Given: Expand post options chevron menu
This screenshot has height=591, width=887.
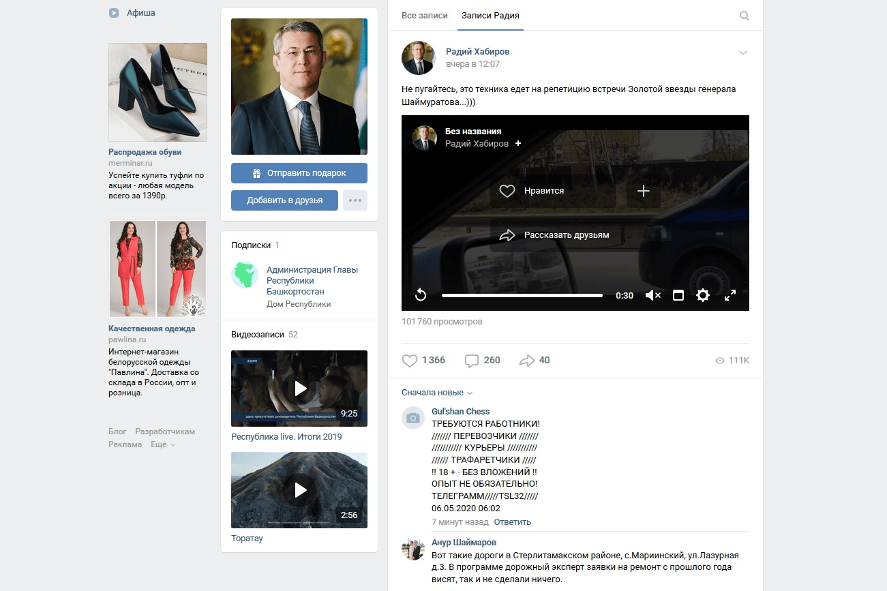Looking at the screenshot, I should 743,53.
